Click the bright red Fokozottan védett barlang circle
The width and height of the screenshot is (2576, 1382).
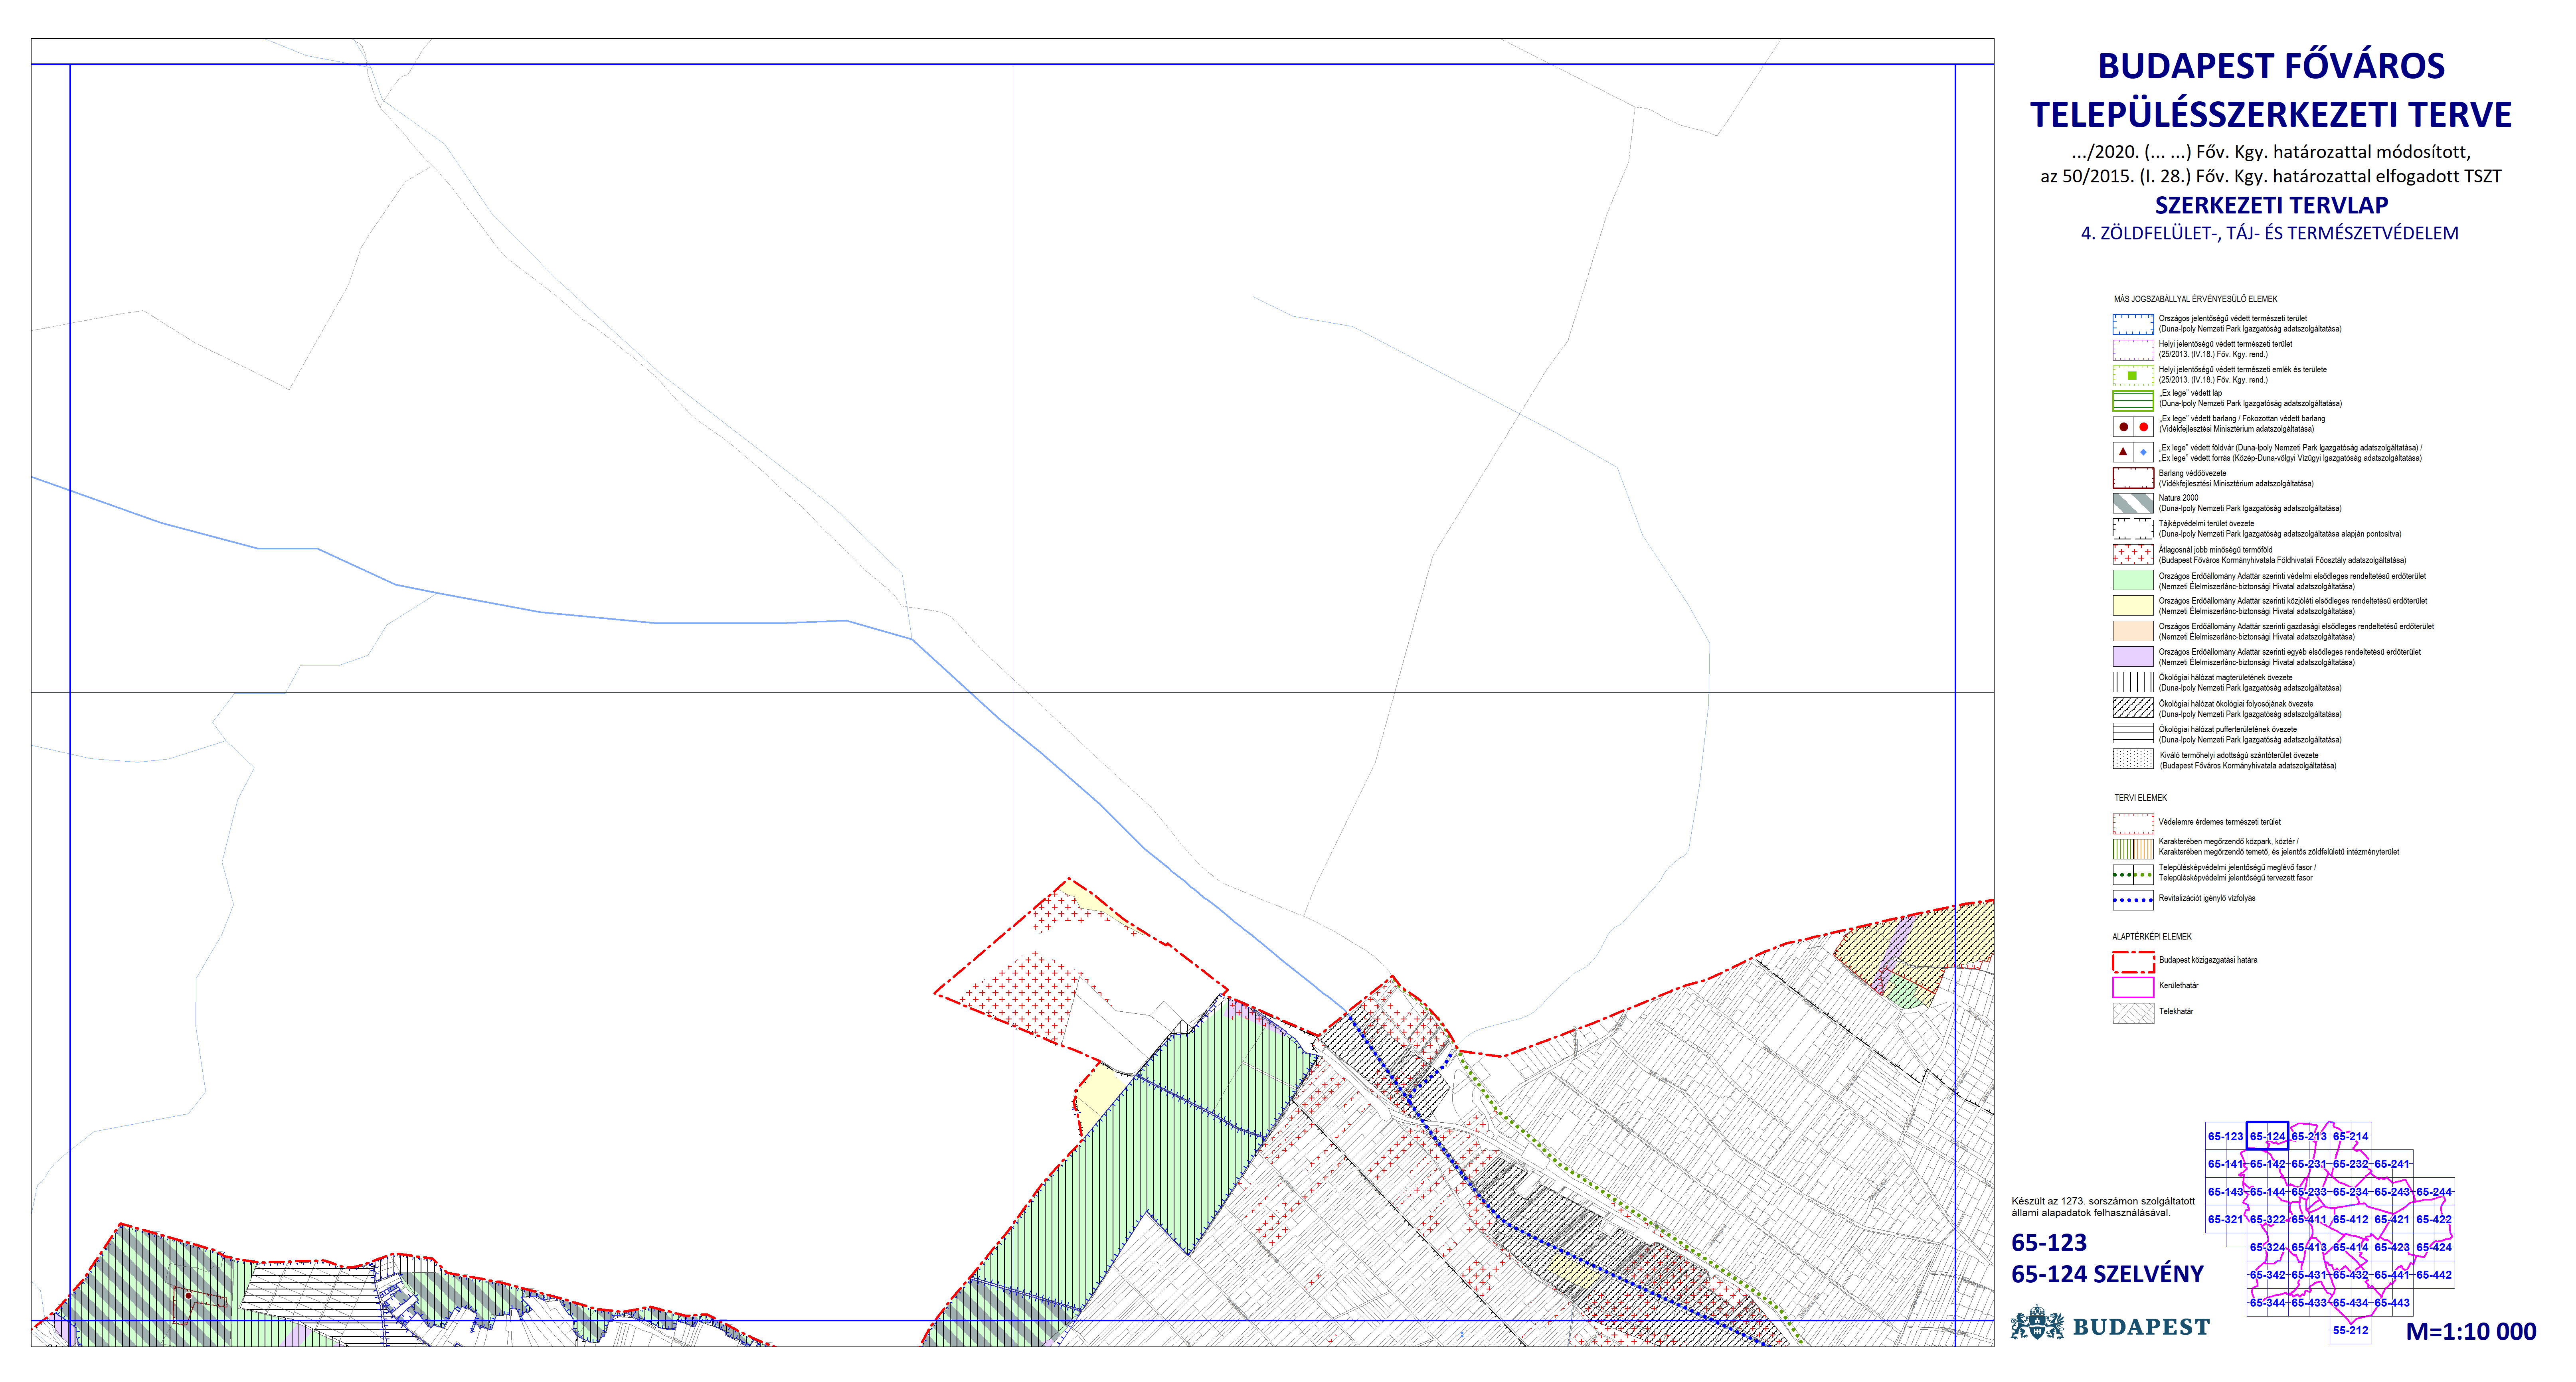pyautogui.click(x=2143, y=427)
